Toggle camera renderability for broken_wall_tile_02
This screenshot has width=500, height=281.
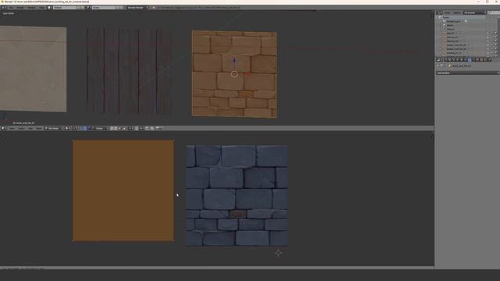[496, 49]
